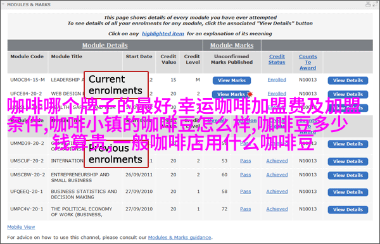380x244 pixels.
Task: Open the Modules & Marks guidance link
Action: [180, 238]
